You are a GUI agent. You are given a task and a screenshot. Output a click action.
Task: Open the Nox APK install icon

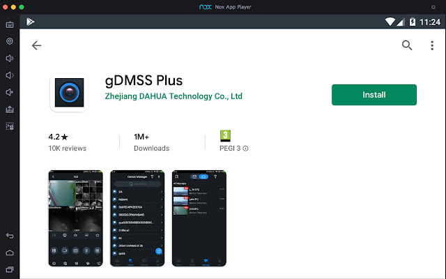(10, 110)
